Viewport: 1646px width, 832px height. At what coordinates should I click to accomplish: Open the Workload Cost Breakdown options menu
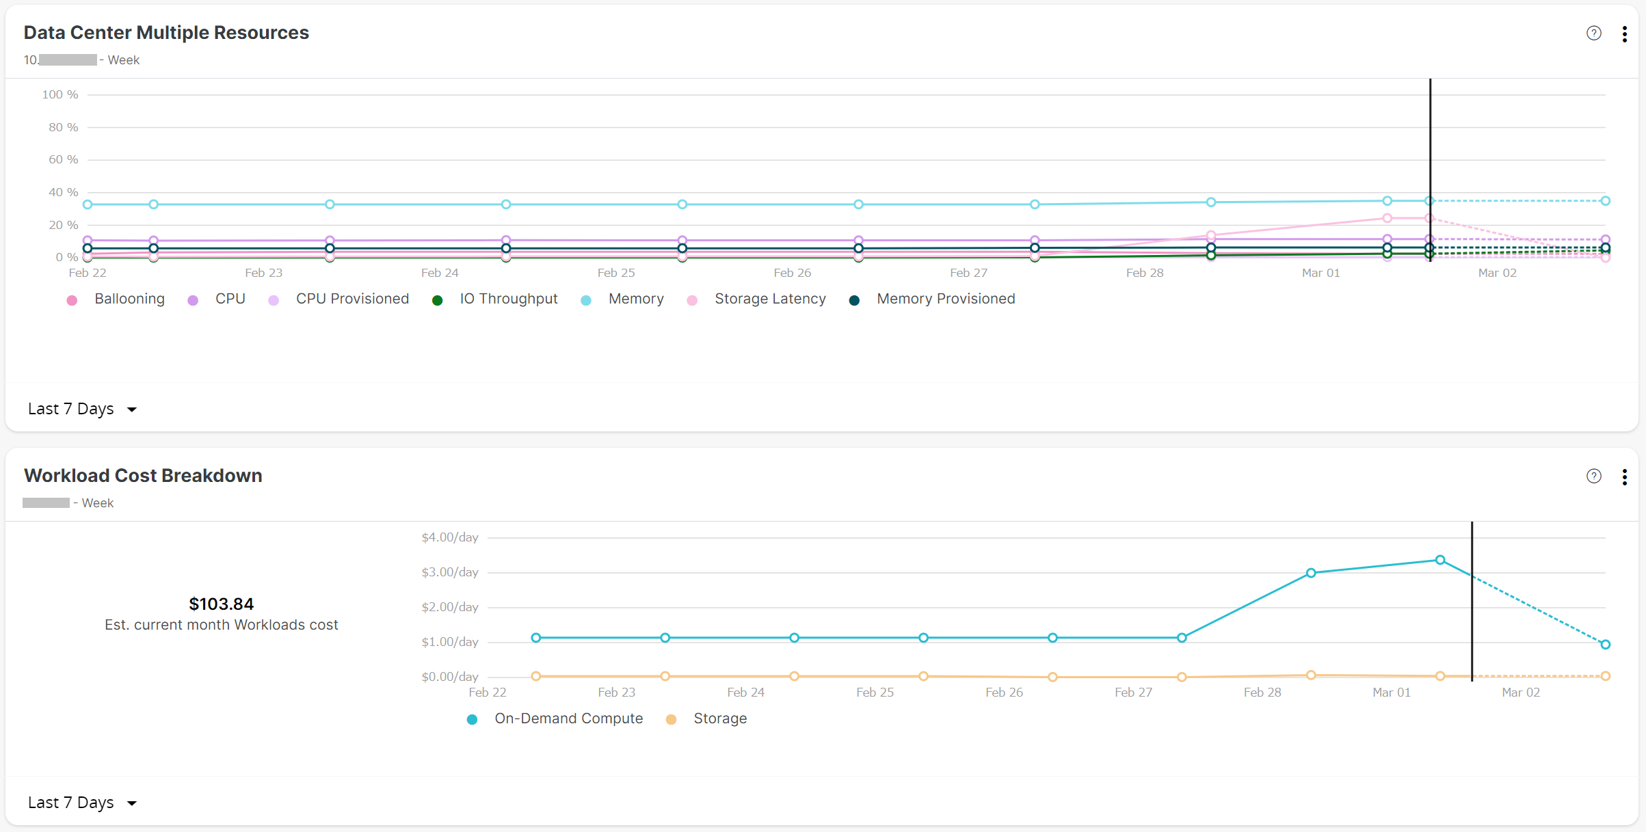(x=1624, y=477)
